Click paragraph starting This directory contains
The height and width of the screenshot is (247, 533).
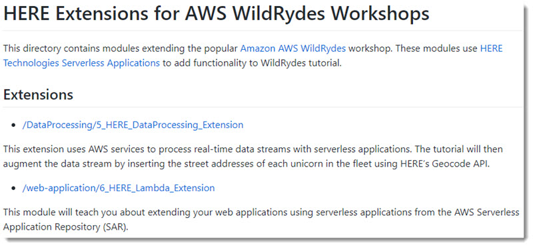[x=253, y=56]
